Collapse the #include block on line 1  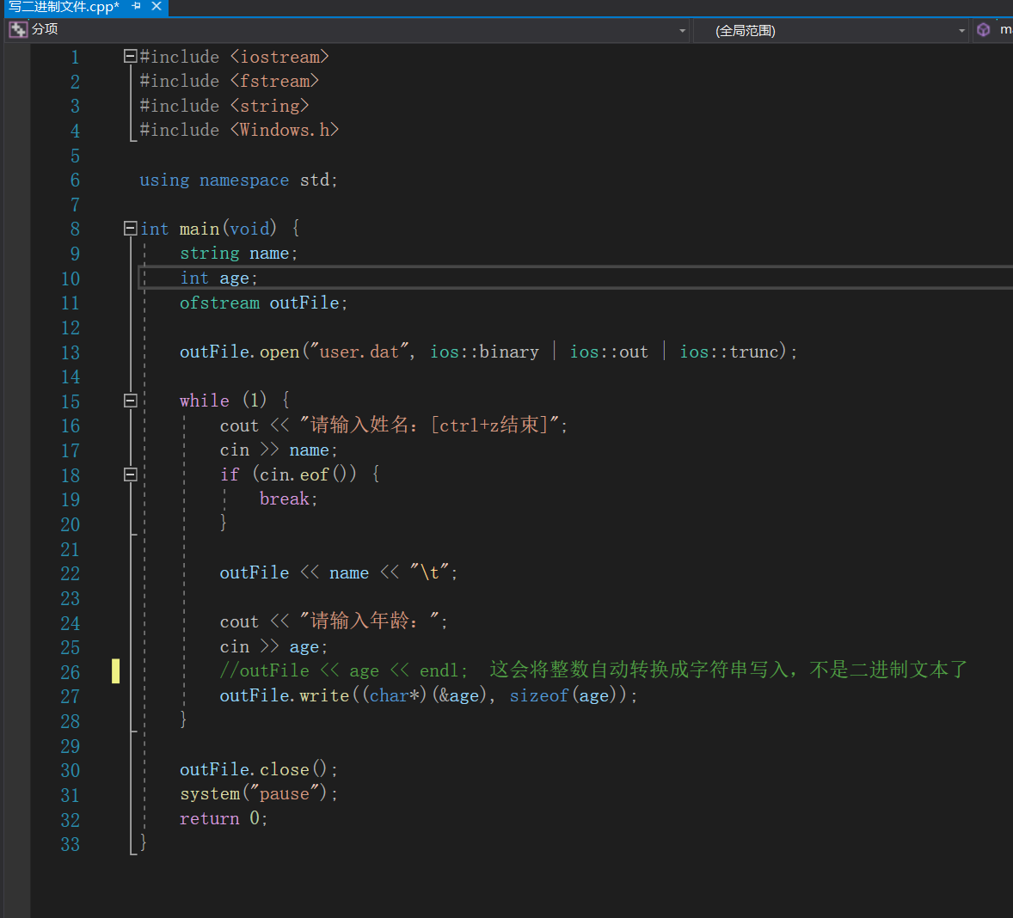tap(131, 57)
